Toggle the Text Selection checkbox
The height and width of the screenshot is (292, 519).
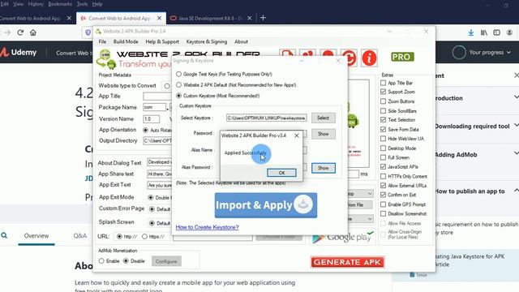tap(384, 120)
